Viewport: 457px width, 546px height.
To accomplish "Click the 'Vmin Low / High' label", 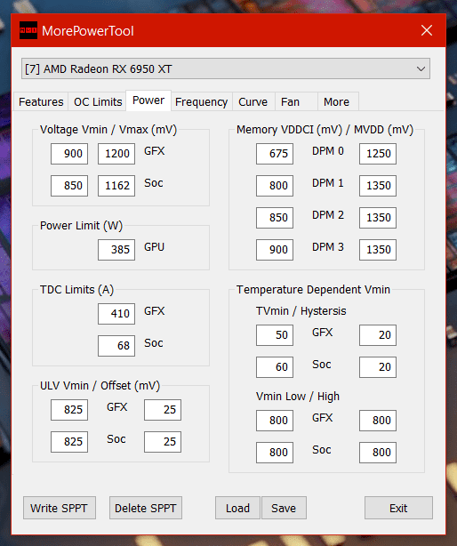I will coord(298,397).
